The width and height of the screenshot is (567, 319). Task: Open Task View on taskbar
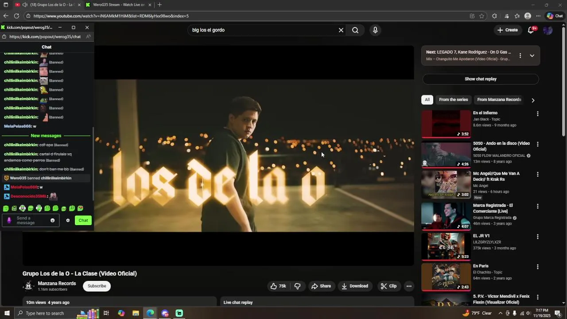[x=106, y=313]
